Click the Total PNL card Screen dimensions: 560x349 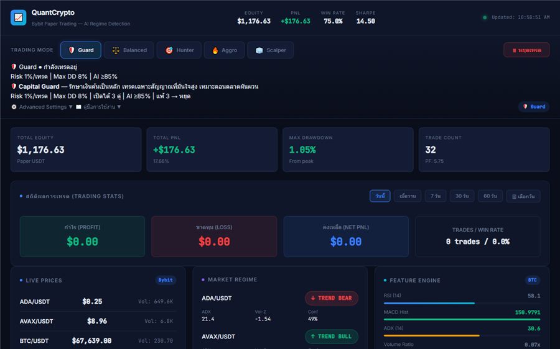click(x=212, y=150)
